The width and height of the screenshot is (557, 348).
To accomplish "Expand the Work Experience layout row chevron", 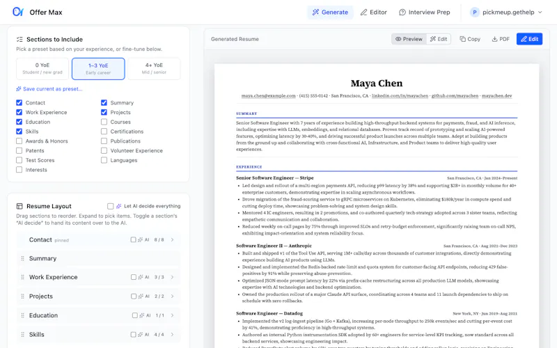I will click(x=172, y=277).
